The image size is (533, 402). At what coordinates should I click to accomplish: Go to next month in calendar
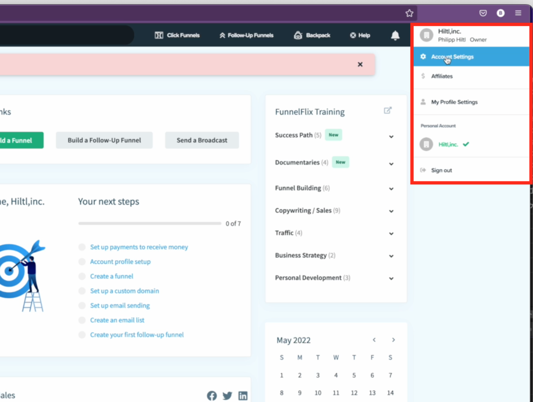click(x=394, y=340)
